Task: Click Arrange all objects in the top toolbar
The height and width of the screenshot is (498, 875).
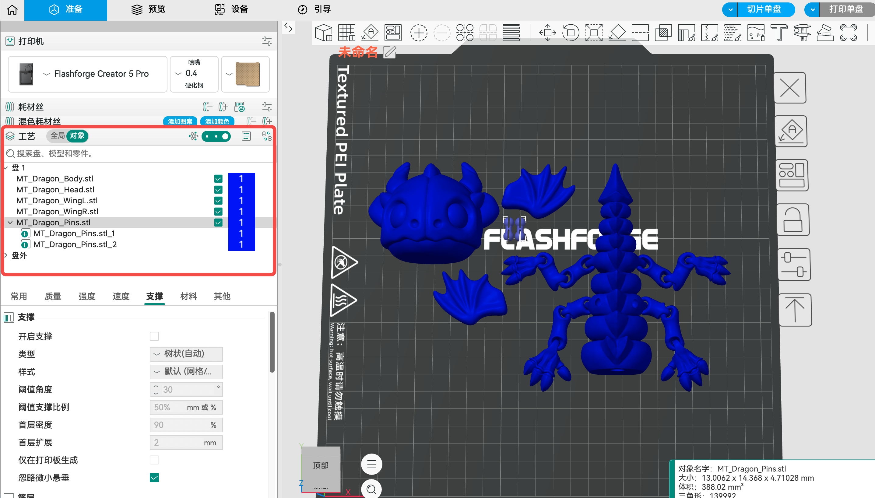Action: coord(393,33)
